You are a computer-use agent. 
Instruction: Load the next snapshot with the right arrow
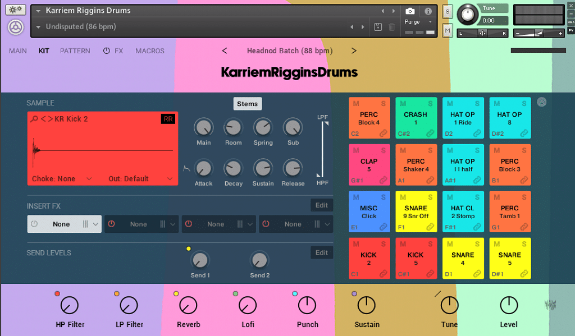point(363,27)
